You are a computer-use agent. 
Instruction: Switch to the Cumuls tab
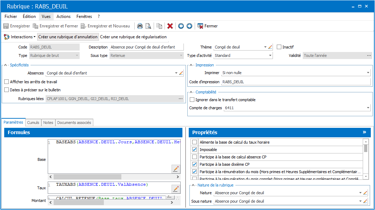click(33, 123)
